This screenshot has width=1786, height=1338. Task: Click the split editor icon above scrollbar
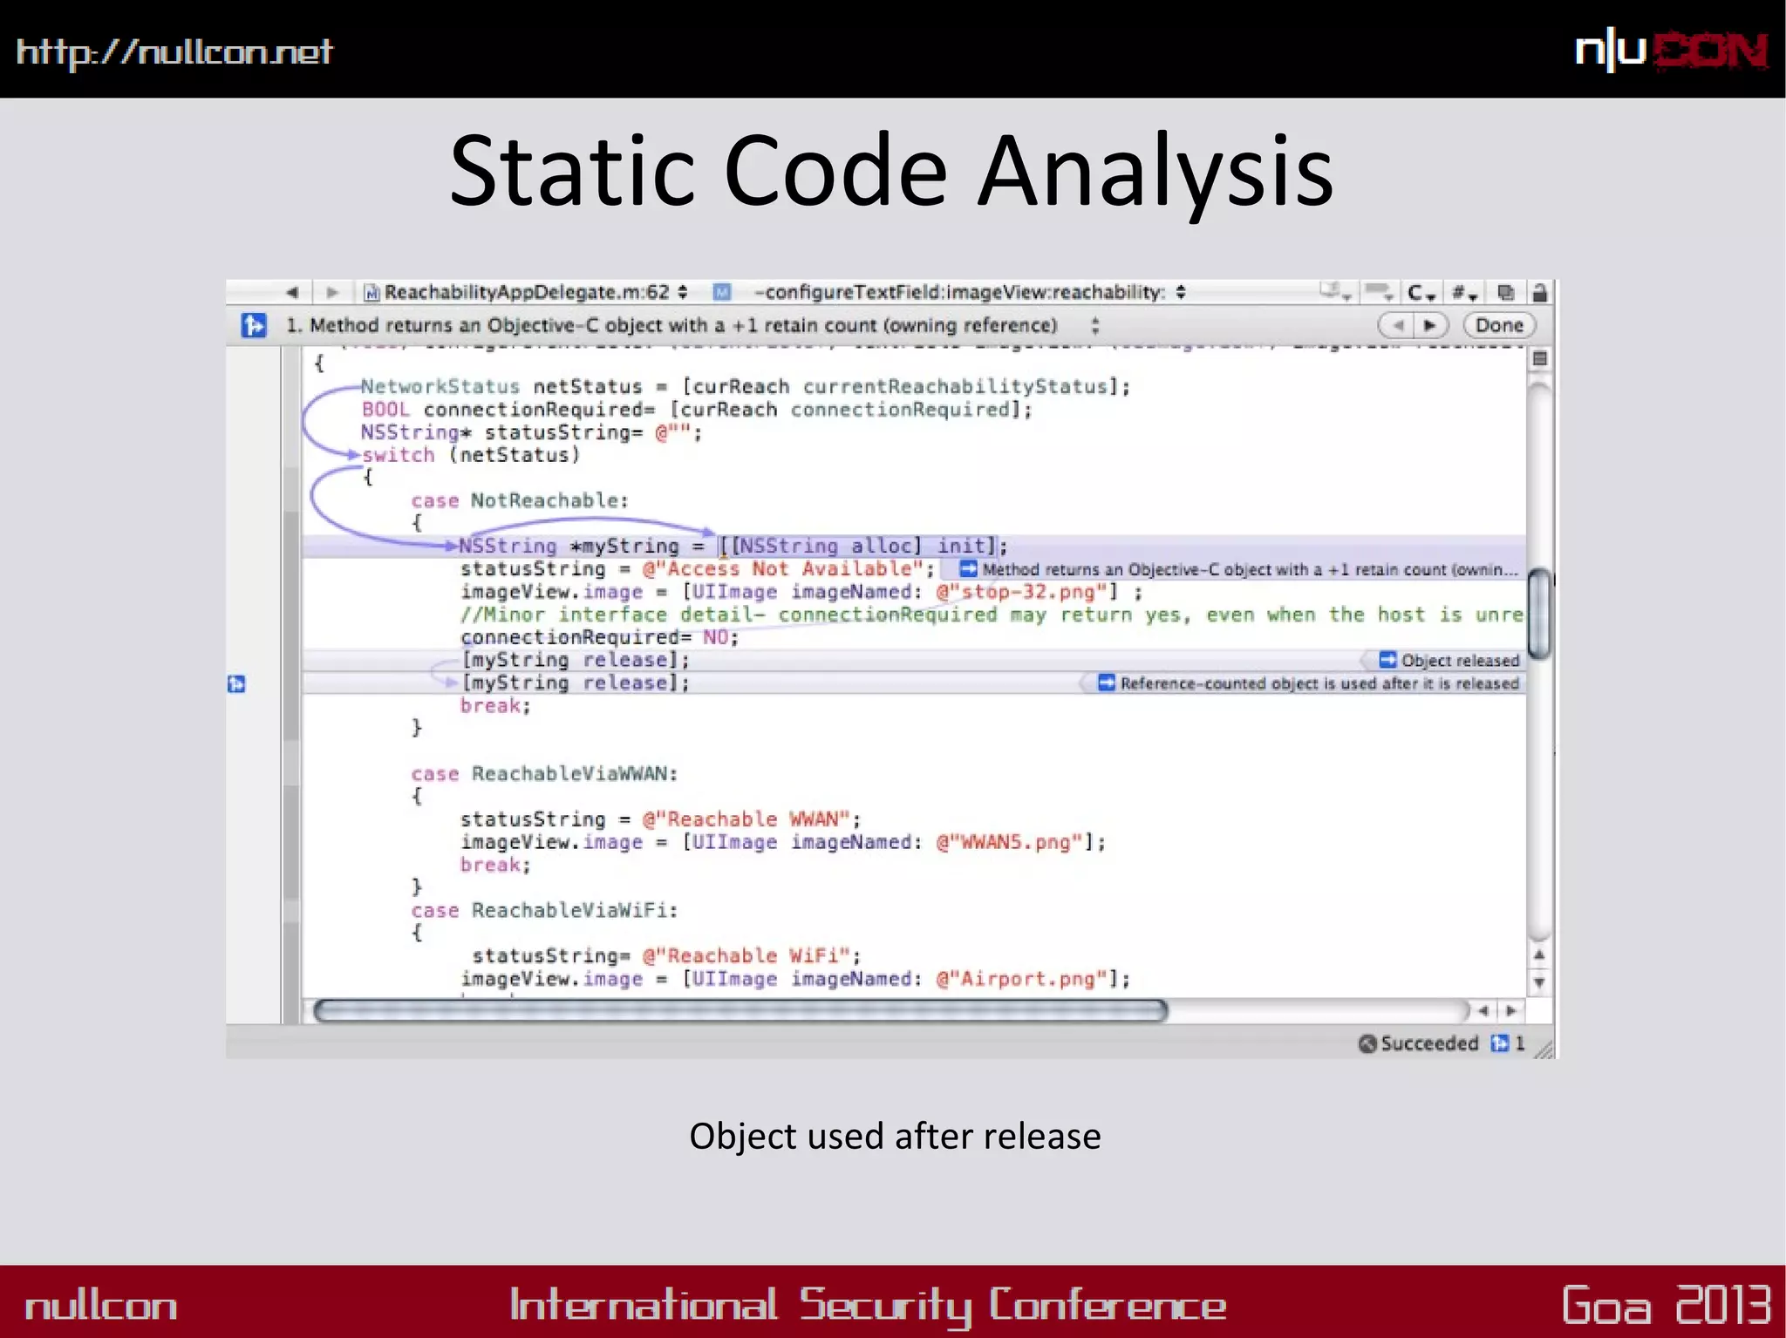1540,359
